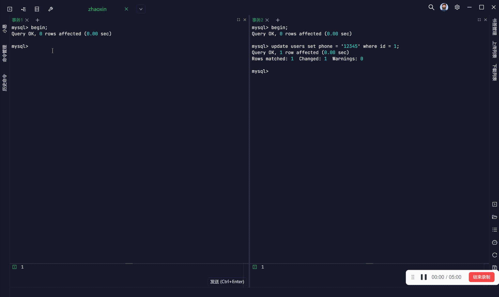Open the 下载列表 right sidebar panel

pyautogui.click(x=494, y=72)
